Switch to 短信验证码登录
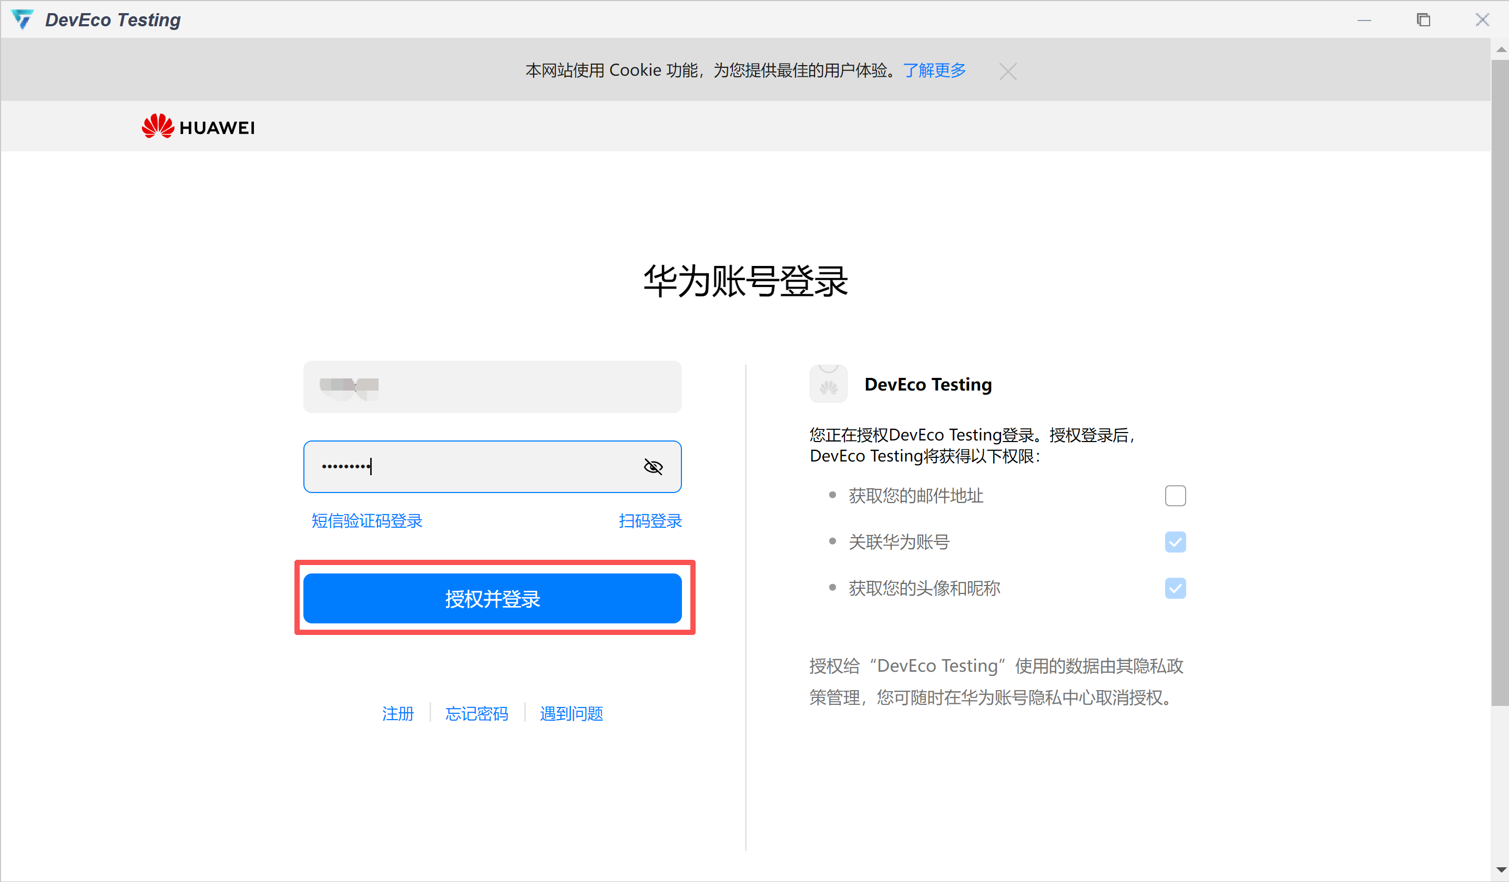 click(x=366, y=520)
